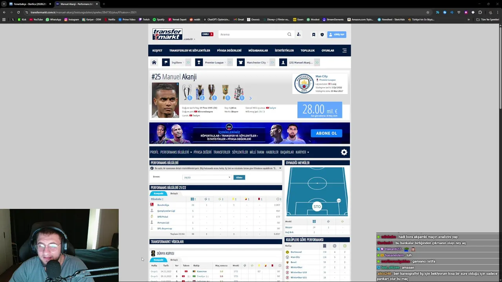This screenshot has height=282, width=502.
Task: Open the Bundesliga competition link
Action: tap(163, 205)
